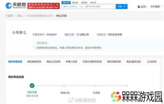This screenshot has width=164, height=104.
Task: Click the 已注册 step label
Action: [96, 93]
